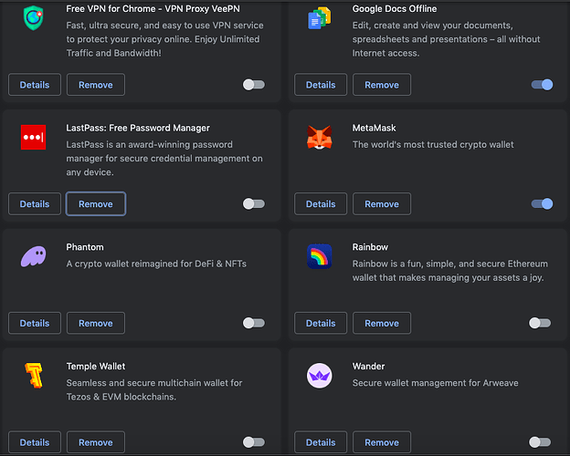
Task: Click the 'Google Docs Offline' title
Action: pos(395,9)
